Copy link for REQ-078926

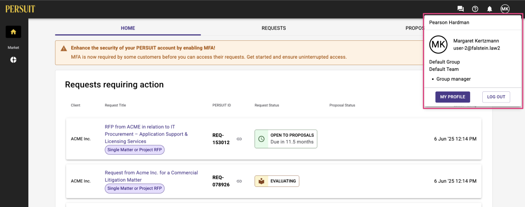(x=239, y=181)
